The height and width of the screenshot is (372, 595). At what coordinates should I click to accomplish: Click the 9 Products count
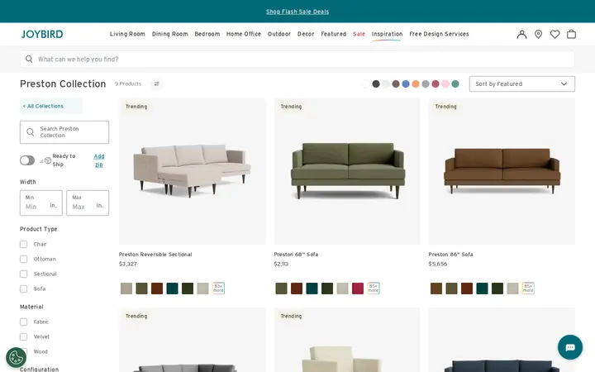[128, 83]
